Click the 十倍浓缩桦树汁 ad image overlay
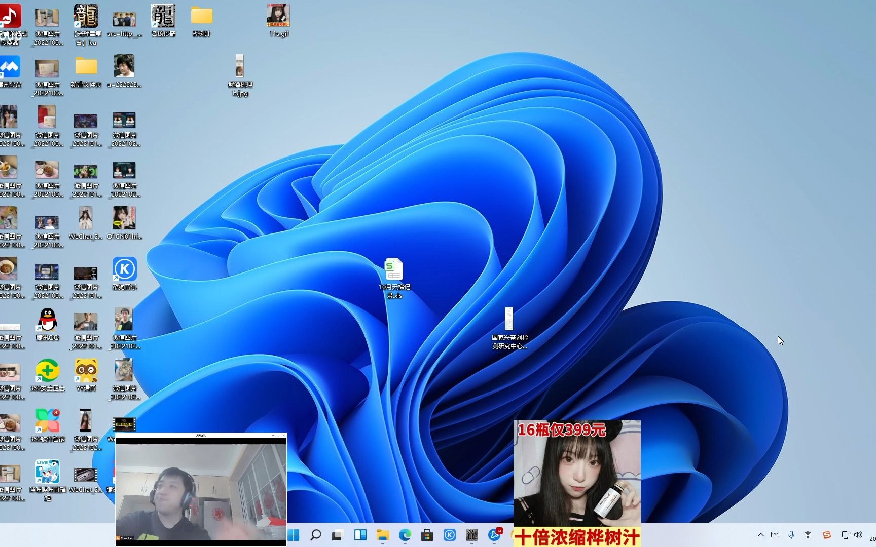This screenshot has width=876, height=547. (x=577, y=483)
